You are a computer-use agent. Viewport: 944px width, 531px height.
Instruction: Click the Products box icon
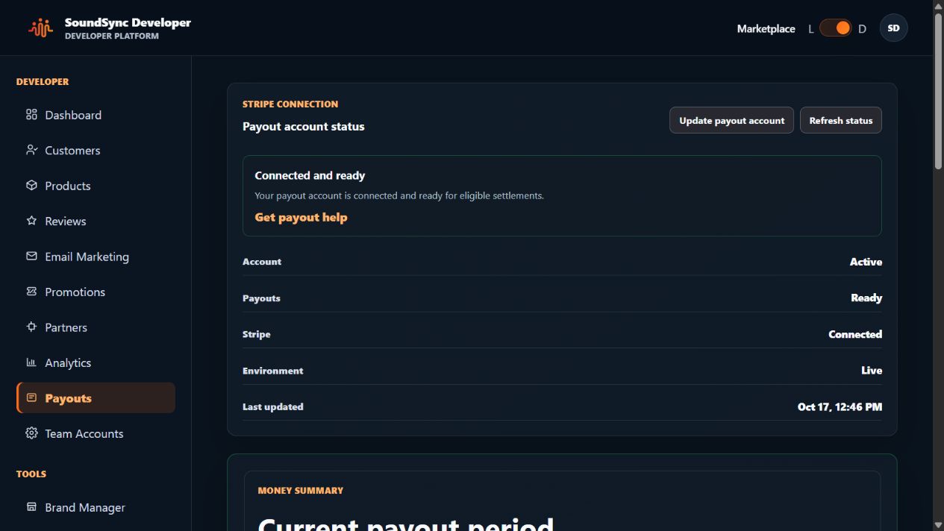pos(31,186)
